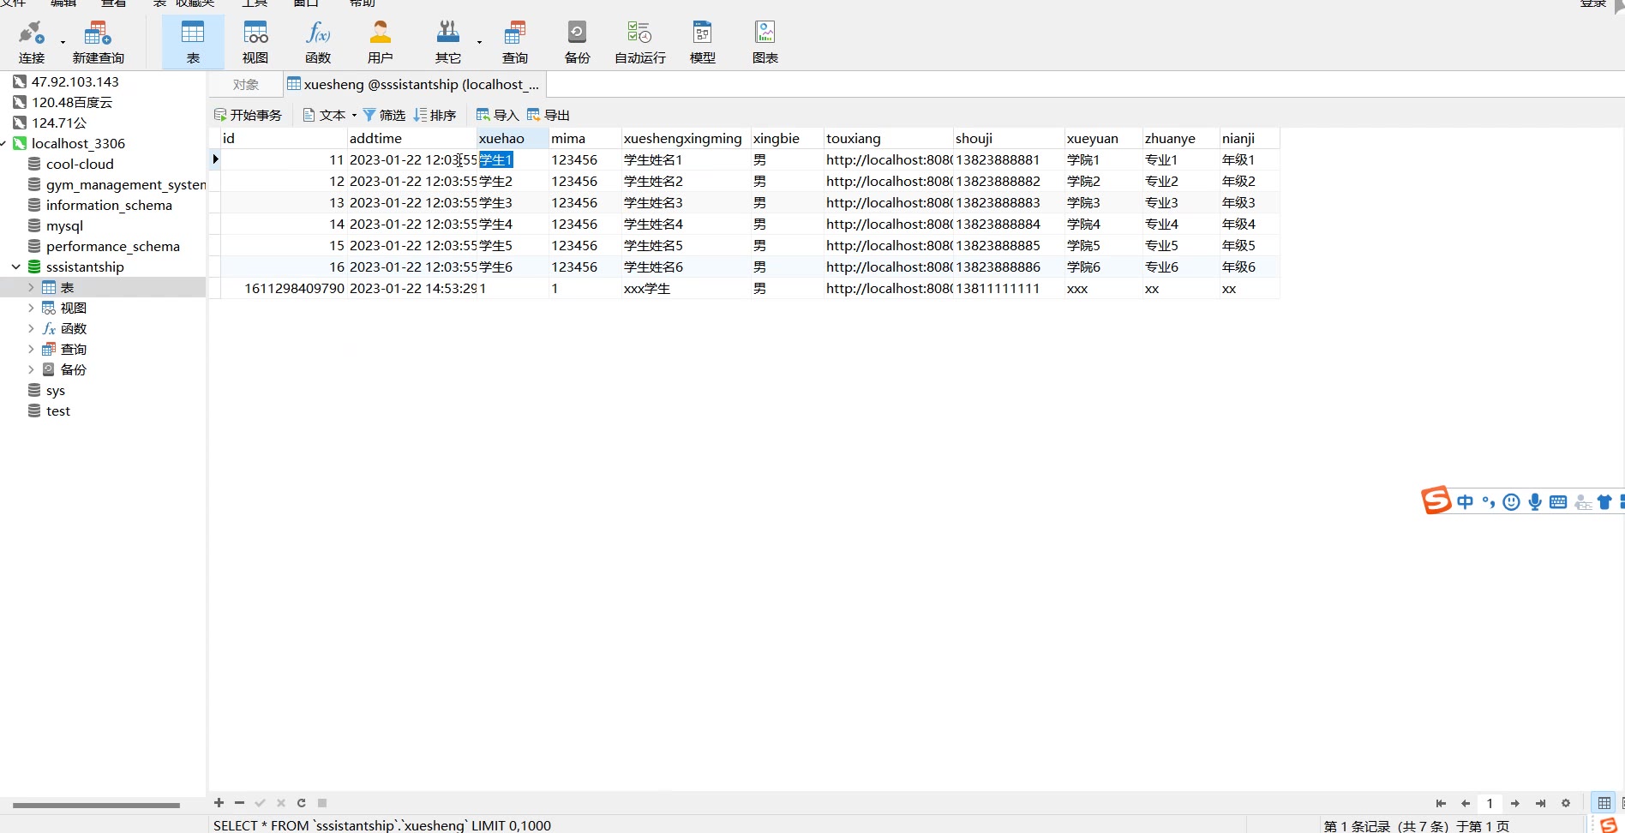The width and height of the screenshot is (1625, 833).
Task: Click the shouji column header
Action: coord(1008,139)
